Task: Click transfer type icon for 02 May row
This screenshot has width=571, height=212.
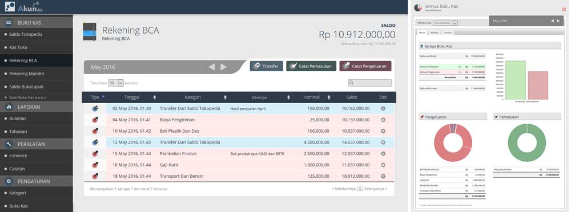Action: (x=95, y=108)
